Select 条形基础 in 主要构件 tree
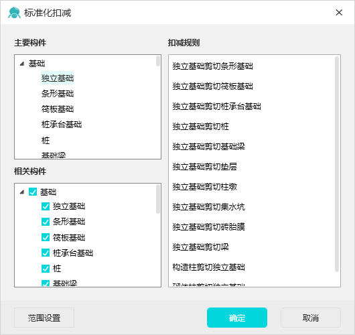Viewport: 355px width, 335px height. click(58, 94)
